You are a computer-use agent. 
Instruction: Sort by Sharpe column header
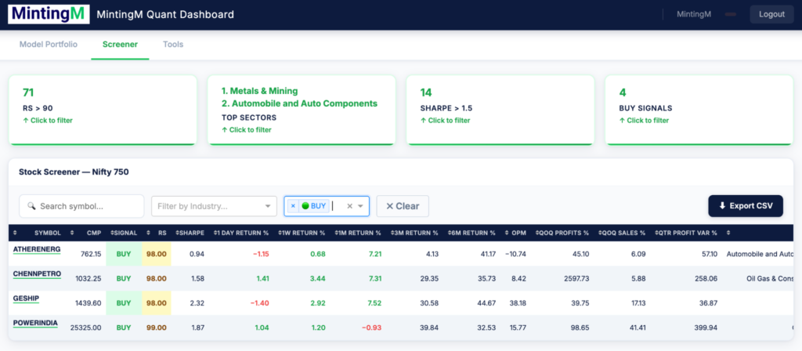190,233
